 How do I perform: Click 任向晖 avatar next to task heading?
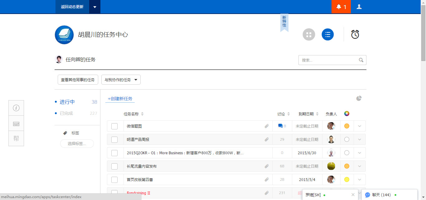click(59, 59)
